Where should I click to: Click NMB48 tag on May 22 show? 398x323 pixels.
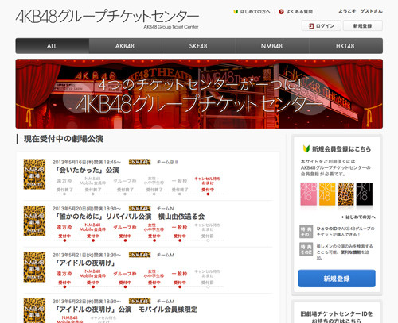coord(139,301)
